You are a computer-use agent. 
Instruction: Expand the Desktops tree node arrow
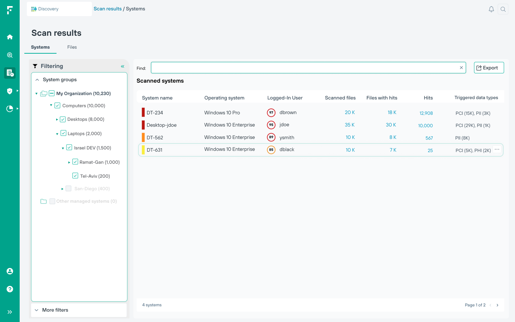tap(57, 119)
